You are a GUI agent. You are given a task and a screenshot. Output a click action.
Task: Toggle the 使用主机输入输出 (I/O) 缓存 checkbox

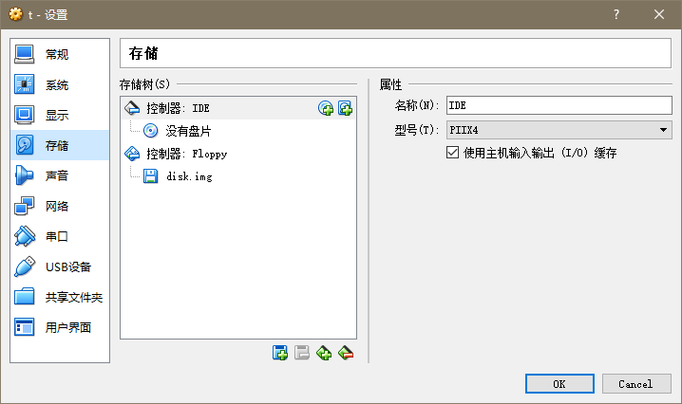pos(452,153)
